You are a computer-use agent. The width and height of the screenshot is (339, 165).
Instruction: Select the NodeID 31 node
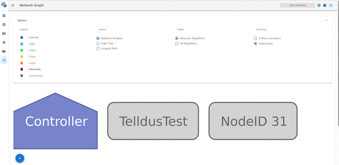click(x=253, y=121)
